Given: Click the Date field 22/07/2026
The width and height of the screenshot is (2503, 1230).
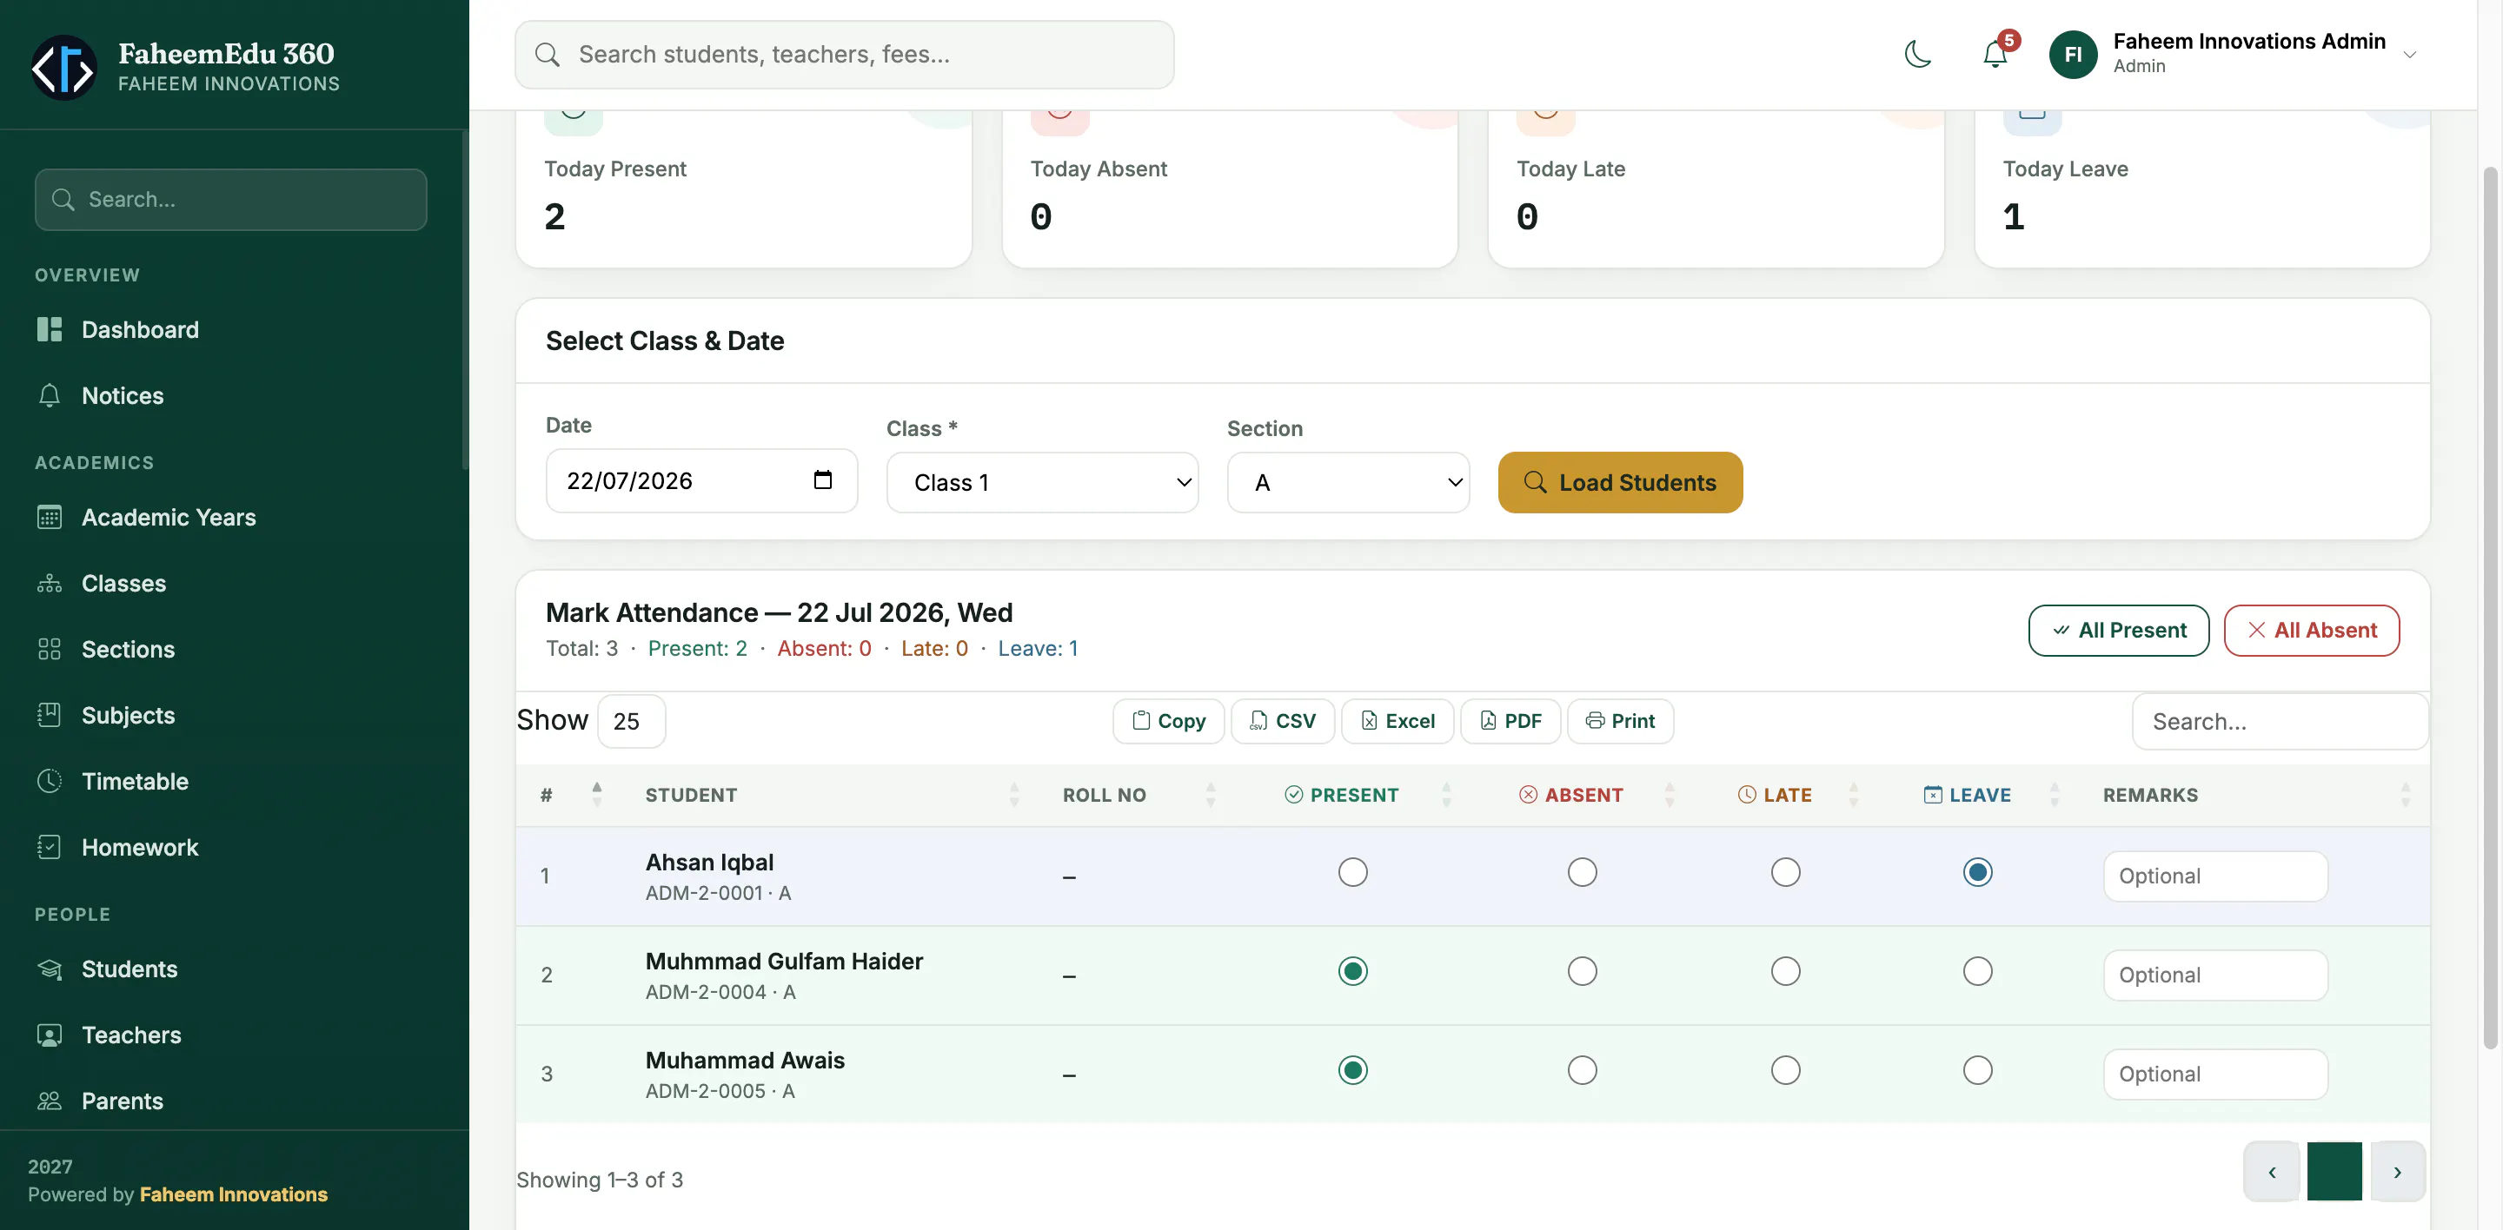Looking at the screenshot, I should coord(701,479).
